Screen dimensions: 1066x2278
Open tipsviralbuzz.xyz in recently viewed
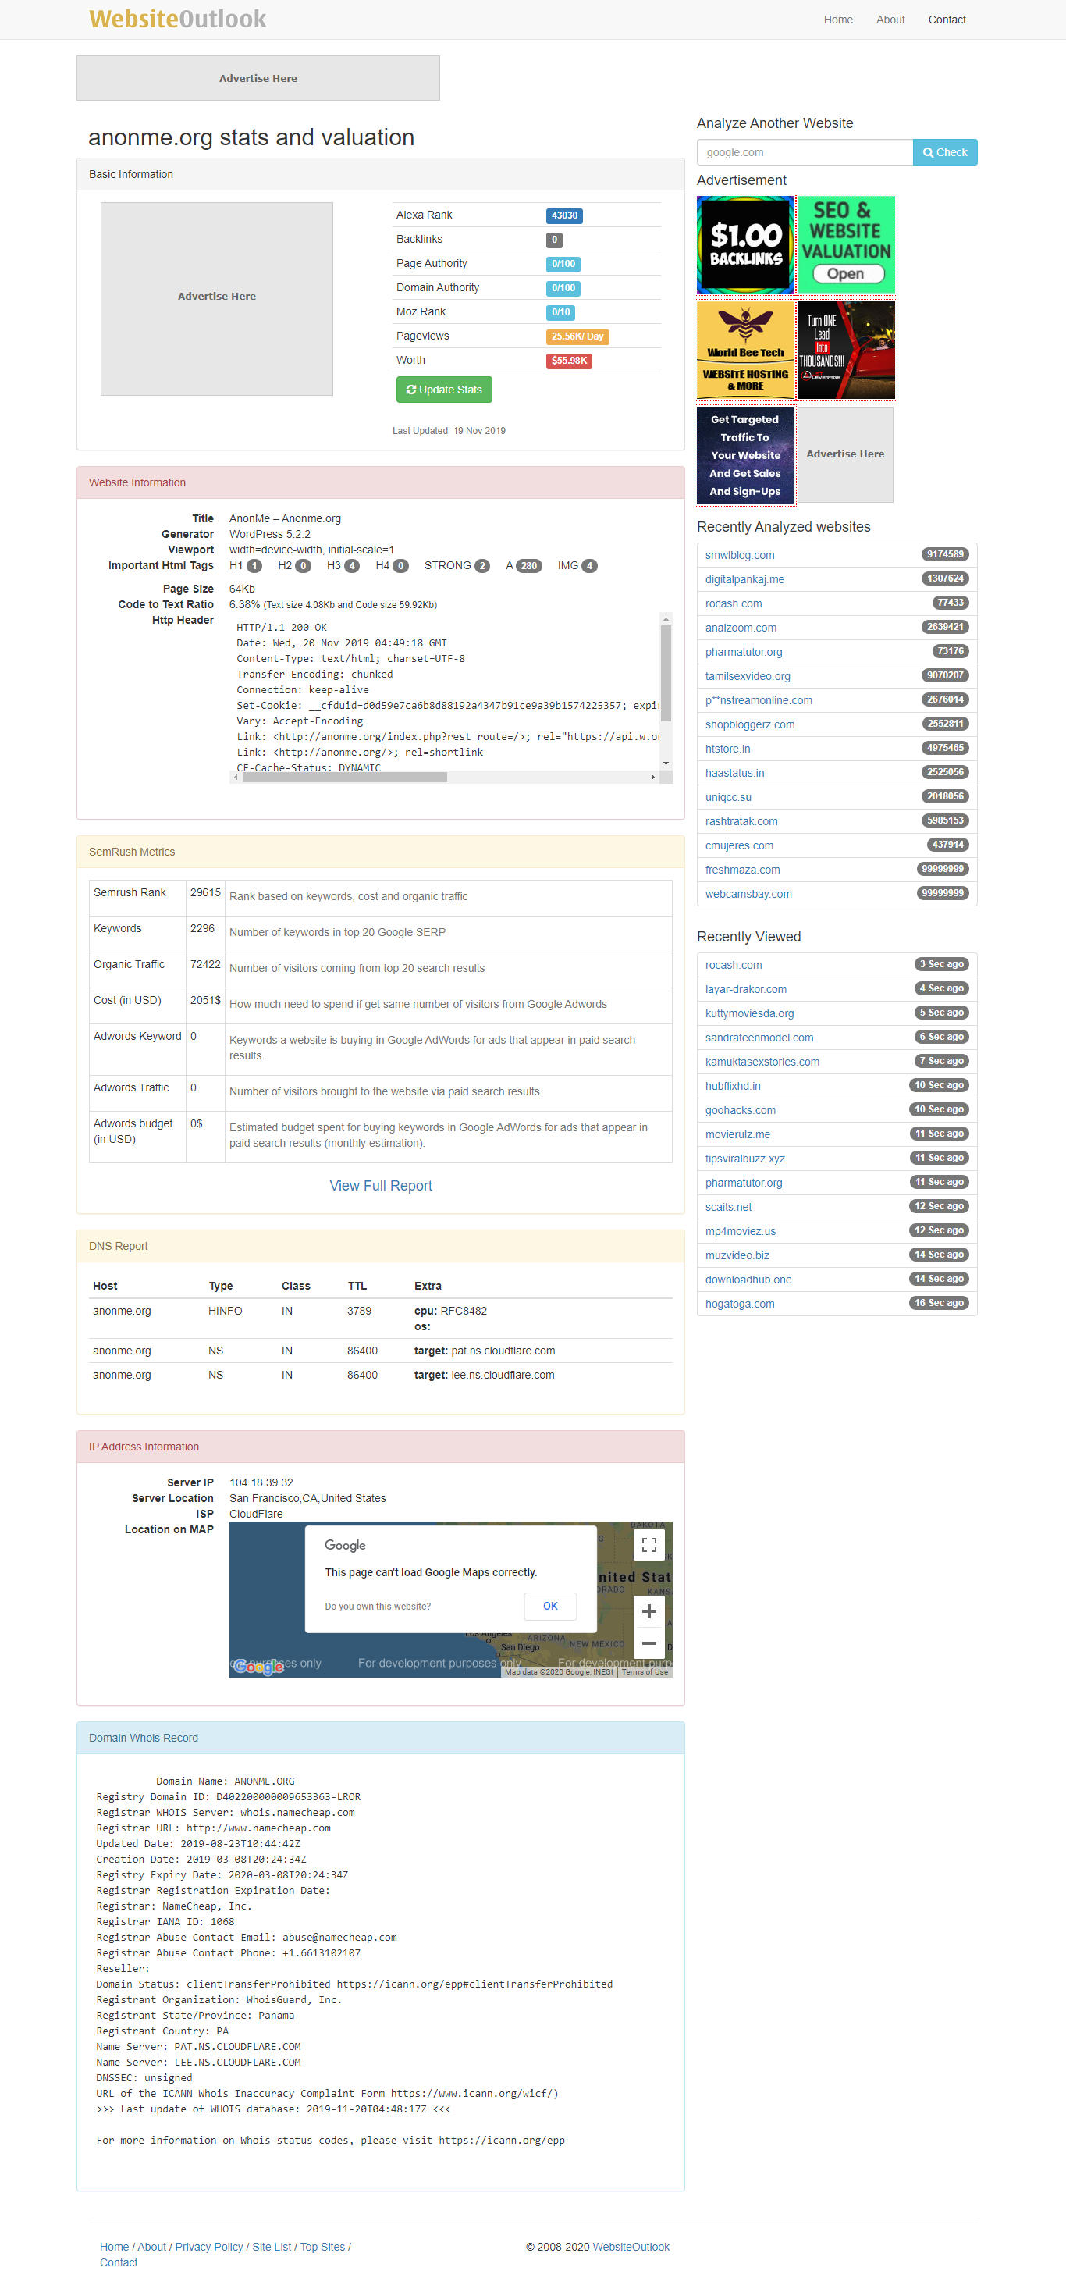pos(744,1158)
